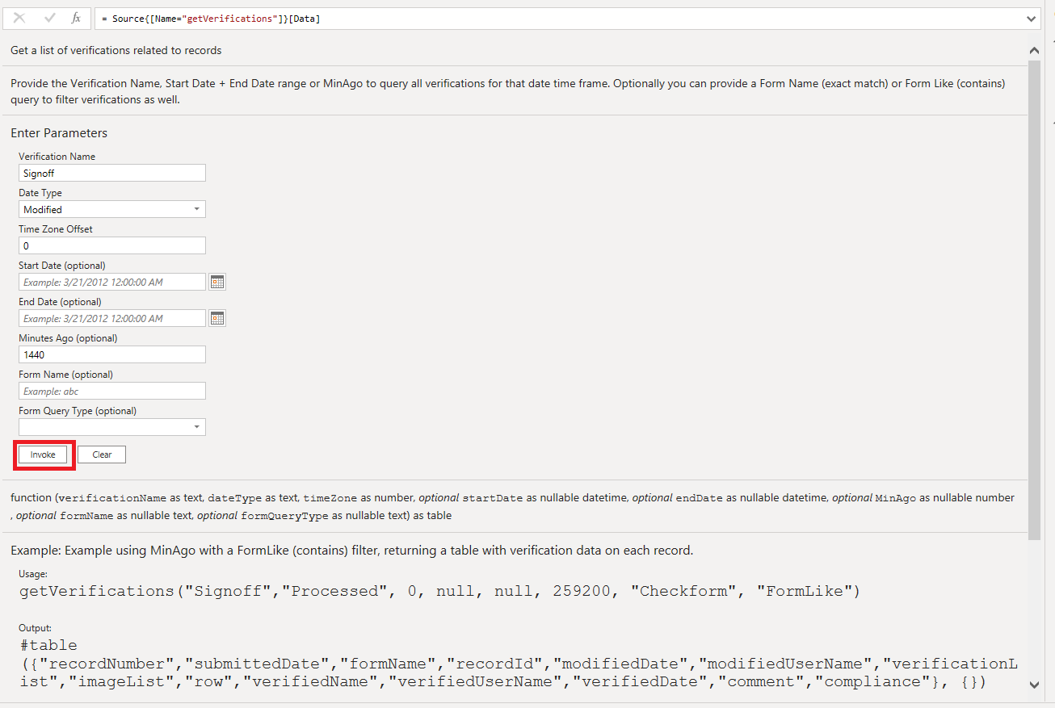Open the End Date calendar picker
The width and height of the screenshot is (1055, 708).
[217, 318]
